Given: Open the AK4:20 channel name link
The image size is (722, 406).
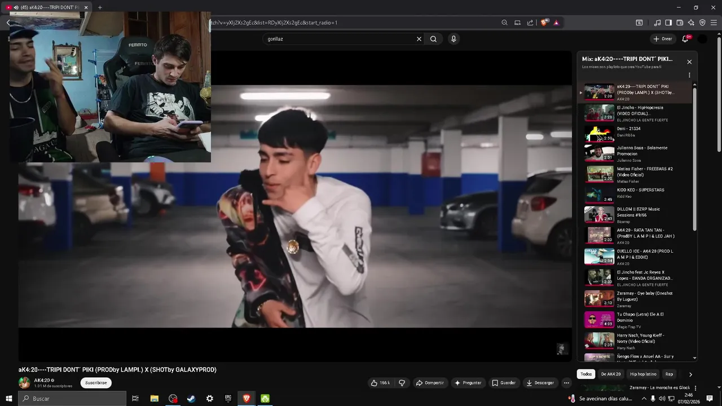Looking at the screenshot, I should (42, 381).
